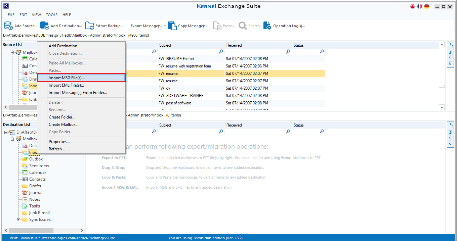Click Received column search magnifier in source list

288,52
